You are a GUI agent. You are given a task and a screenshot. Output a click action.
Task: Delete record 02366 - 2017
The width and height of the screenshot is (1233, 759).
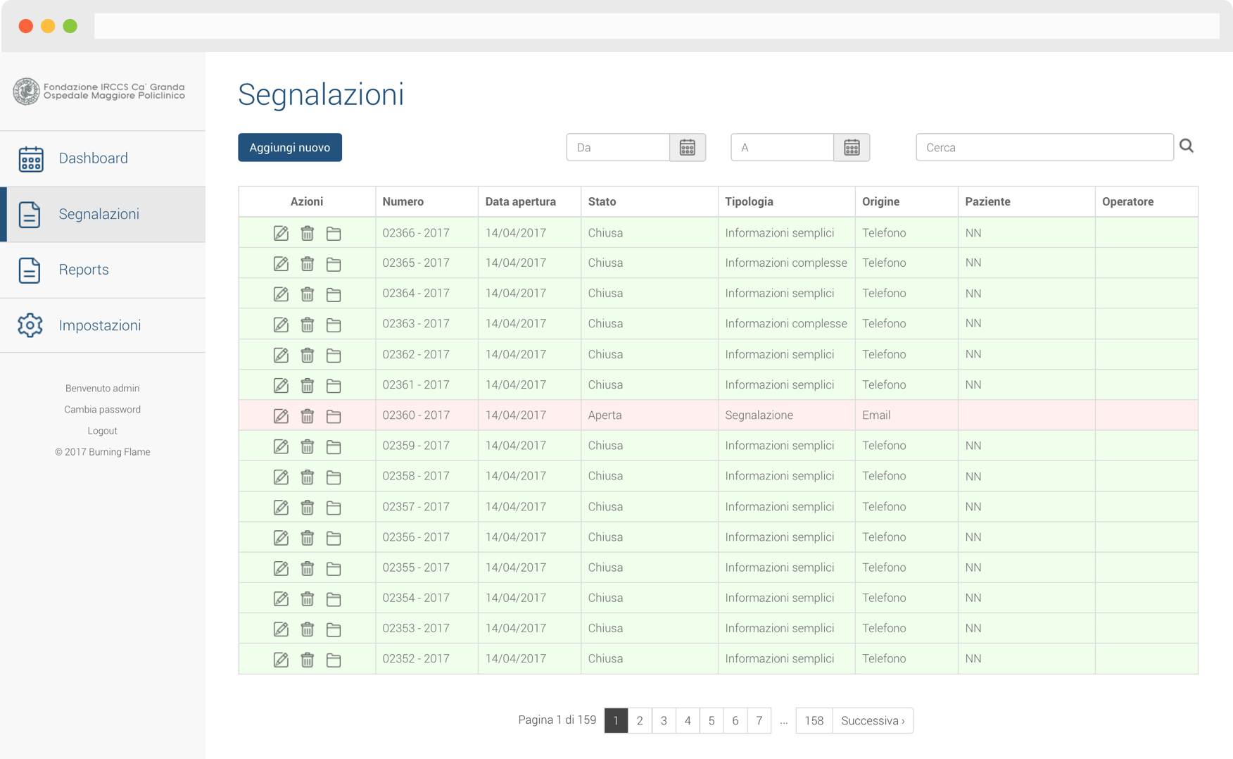tap(307, 233)
